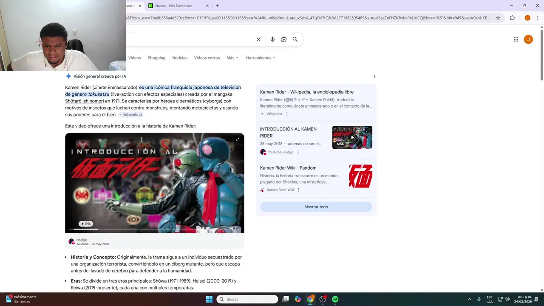The height and width of the screenshot is (306, 544).
Task: Open Google Chrome from the taskbar
Action: pyautogui.click(x=310, y=299)
